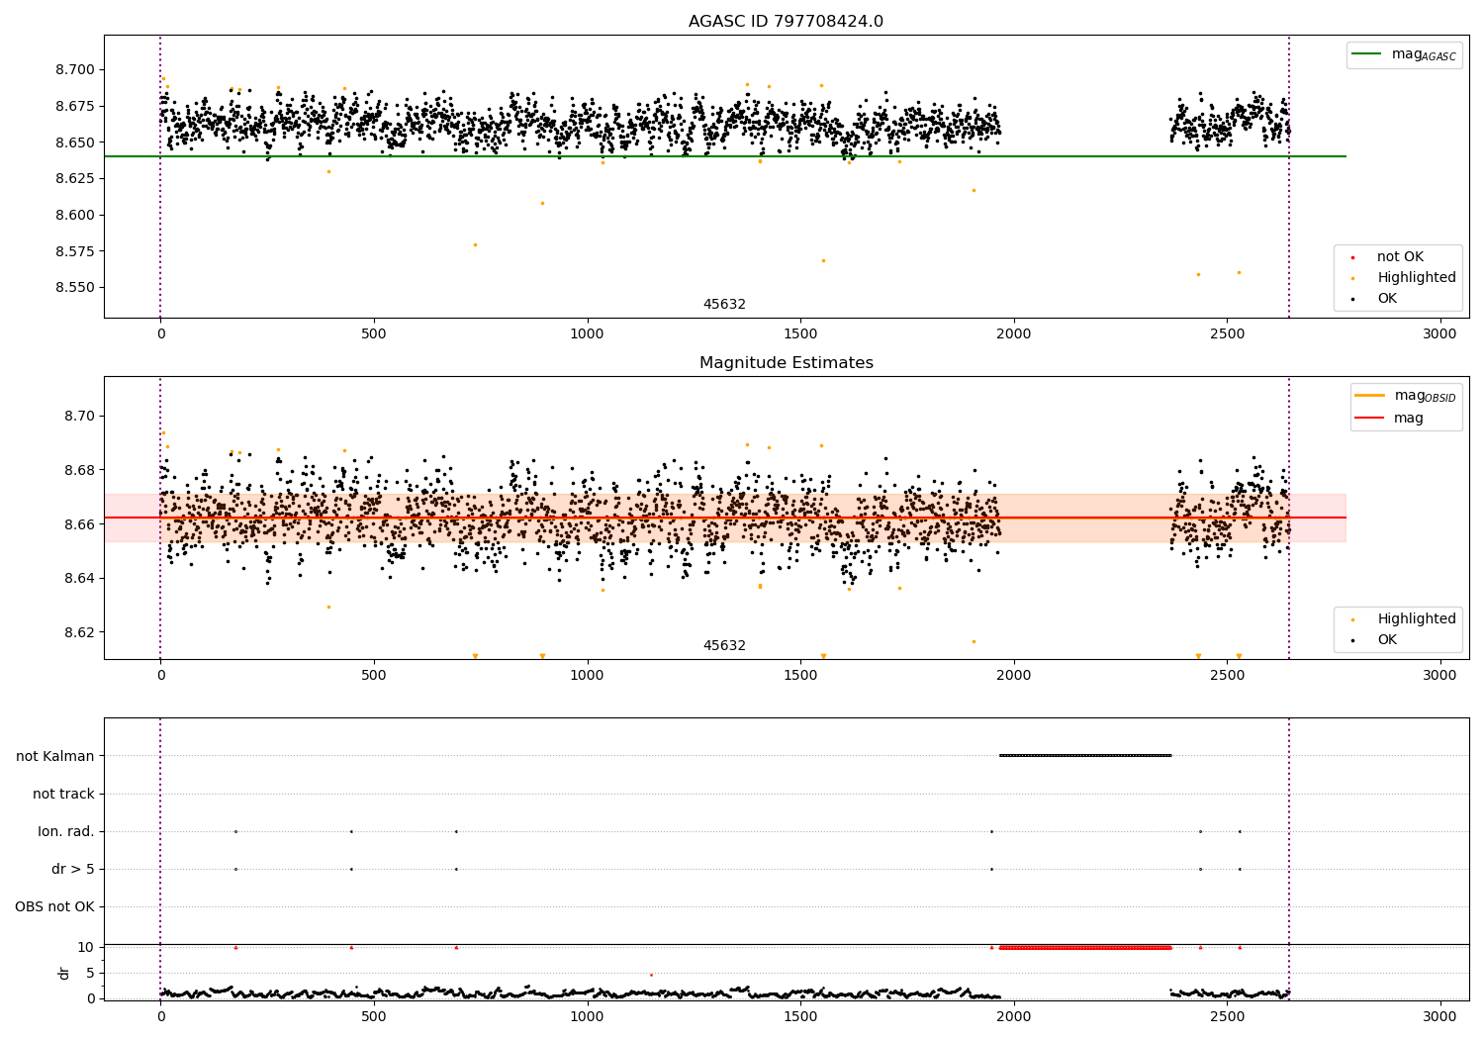Click the 2500 x-axis tick of Magnitude Estimates plot

1227,676
